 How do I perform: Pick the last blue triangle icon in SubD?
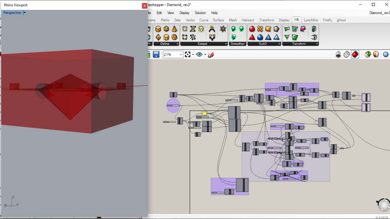(276, 37)
